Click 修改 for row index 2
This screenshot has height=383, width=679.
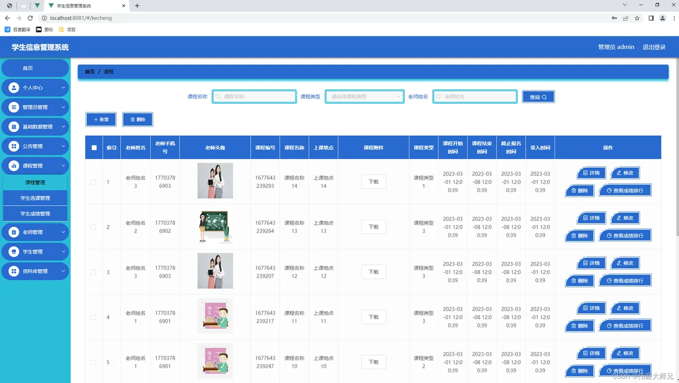(x=625, y=218)
